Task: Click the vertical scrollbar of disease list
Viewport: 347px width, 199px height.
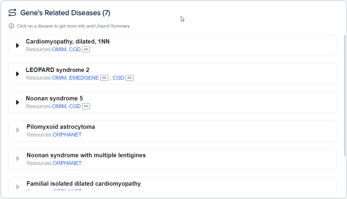Action: [345, 95]
